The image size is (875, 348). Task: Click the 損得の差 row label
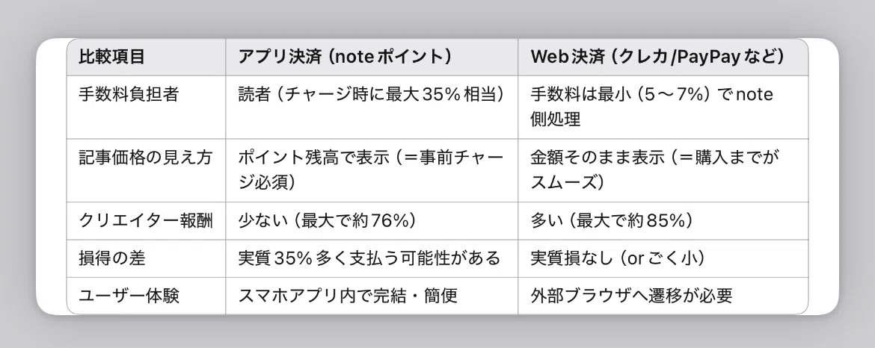click(x=146, y=258)
